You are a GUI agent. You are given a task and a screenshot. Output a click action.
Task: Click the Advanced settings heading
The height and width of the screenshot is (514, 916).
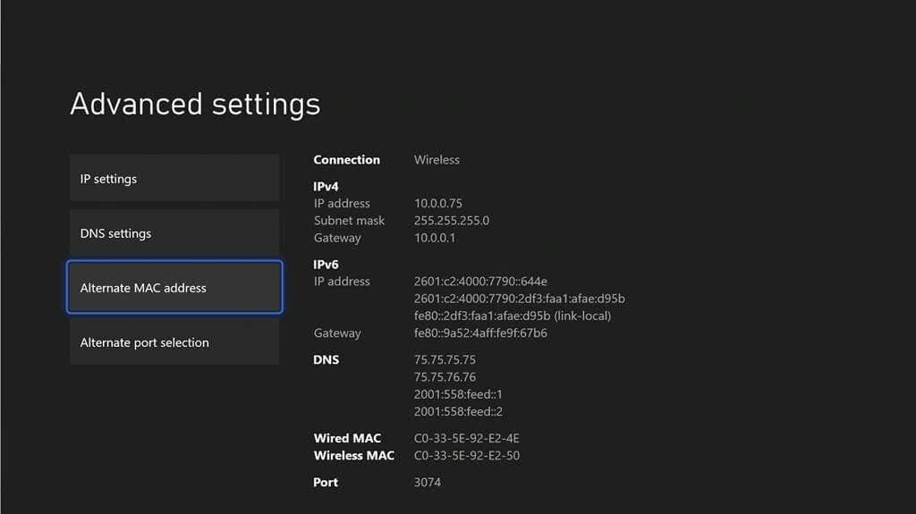pos(195,104)
